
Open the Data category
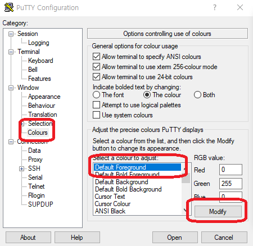[34, 151]
